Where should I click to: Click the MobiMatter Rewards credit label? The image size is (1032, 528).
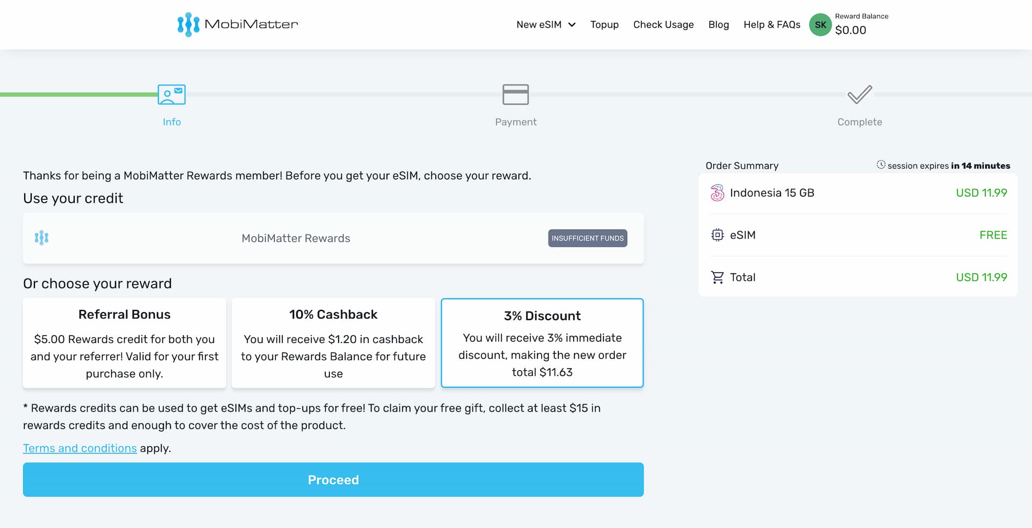pos(296,238)
